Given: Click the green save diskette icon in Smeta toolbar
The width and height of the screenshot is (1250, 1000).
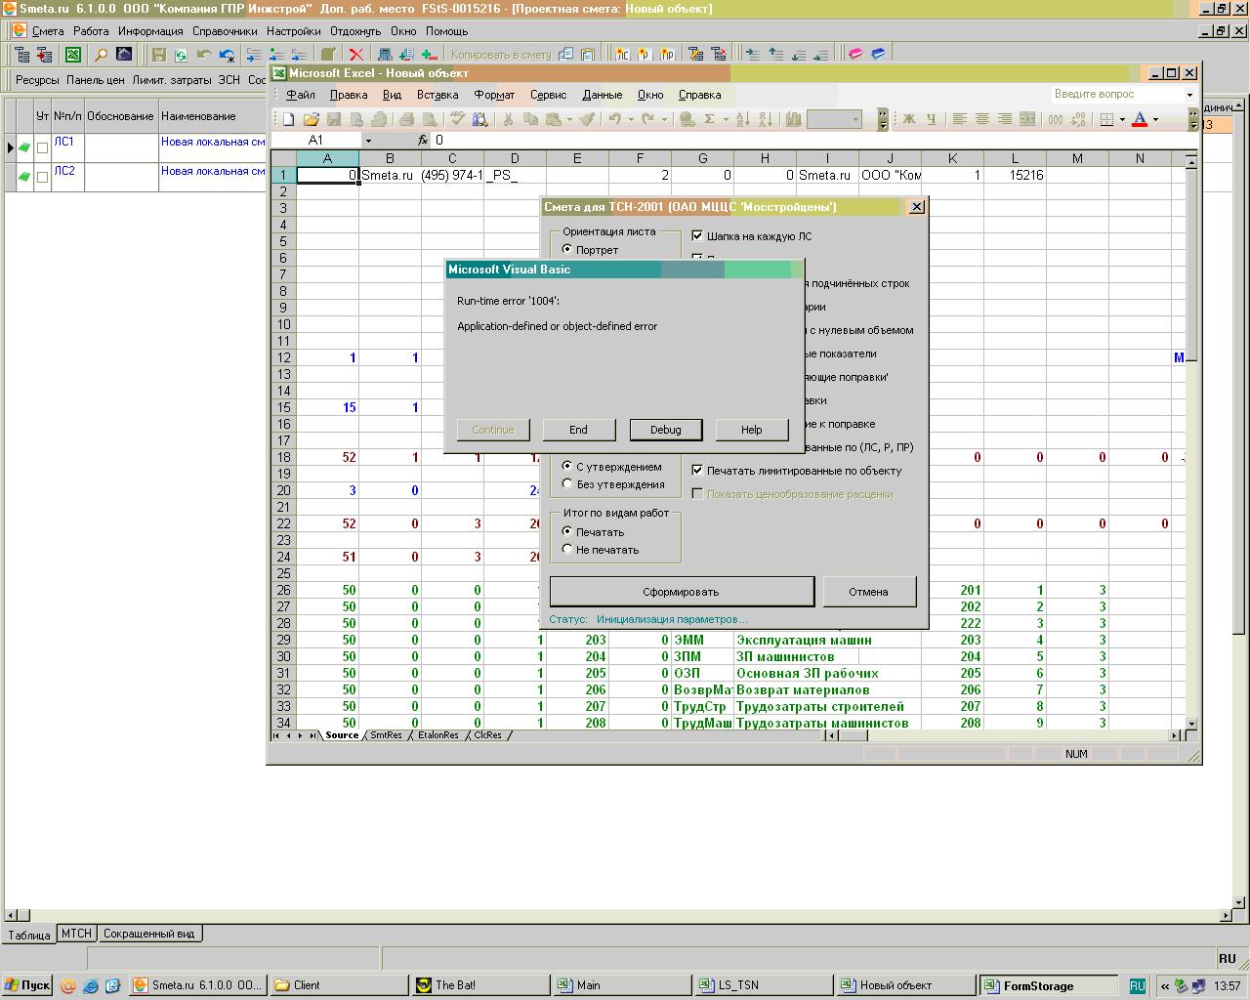Looking at the screenshot, I should 158,55.
